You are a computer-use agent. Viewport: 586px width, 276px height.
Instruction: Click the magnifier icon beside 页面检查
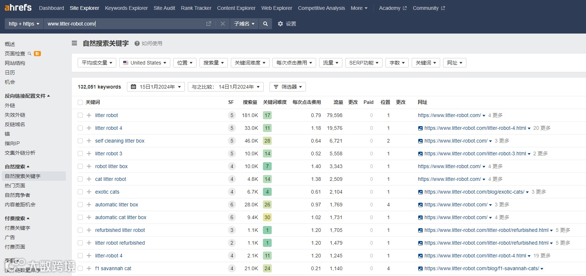30,54
